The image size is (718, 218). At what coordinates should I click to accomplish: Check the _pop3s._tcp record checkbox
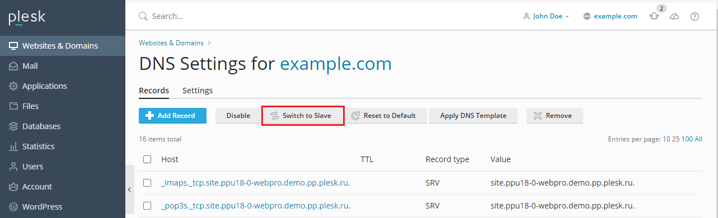click(x=147, y=206)
